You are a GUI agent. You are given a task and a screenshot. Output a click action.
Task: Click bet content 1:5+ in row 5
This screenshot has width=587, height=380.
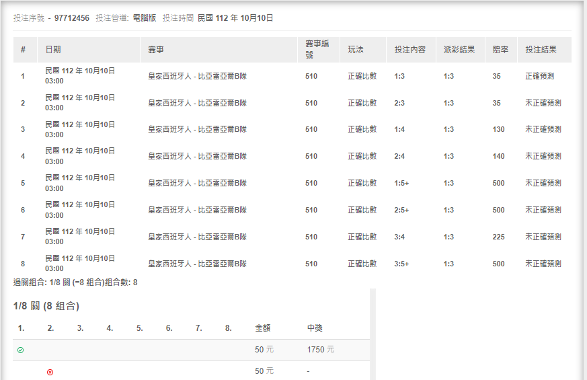401,183
